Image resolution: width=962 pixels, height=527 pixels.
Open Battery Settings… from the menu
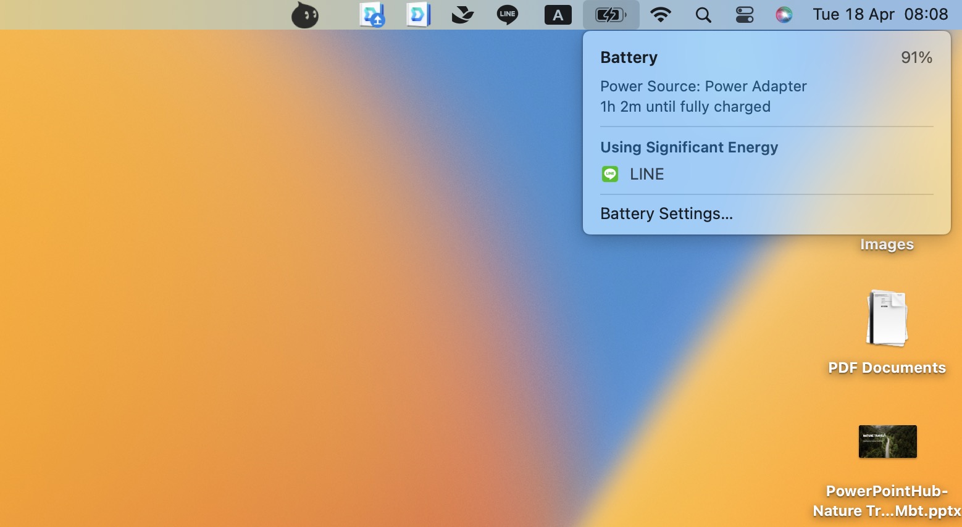[x=666, y=214]
